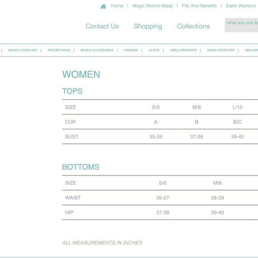This screenshot has width=258, height=258.
Task: Open the Shopping menu
Action: pyautogui.click(x=148, y=26)
